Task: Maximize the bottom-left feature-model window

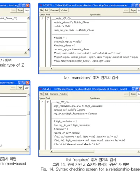Action: point(24,83)
